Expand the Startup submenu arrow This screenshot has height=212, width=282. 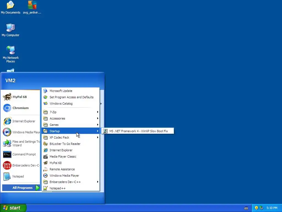[x=98, y=131]
